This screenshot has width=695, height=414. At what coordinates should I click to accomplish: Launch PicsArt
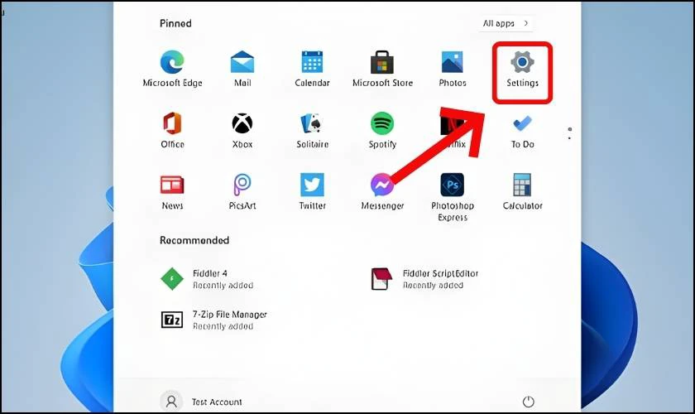[242, 192]
